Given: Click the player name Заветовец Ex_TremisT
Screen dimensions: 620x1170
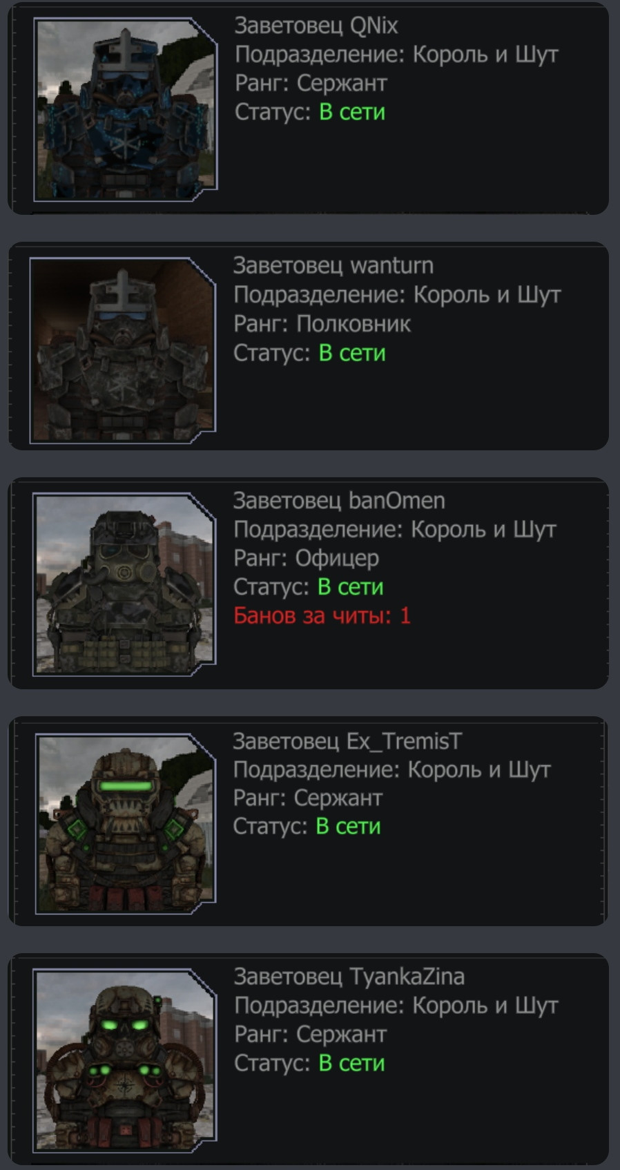Looking at the screenshot, I should pos(347,741).
